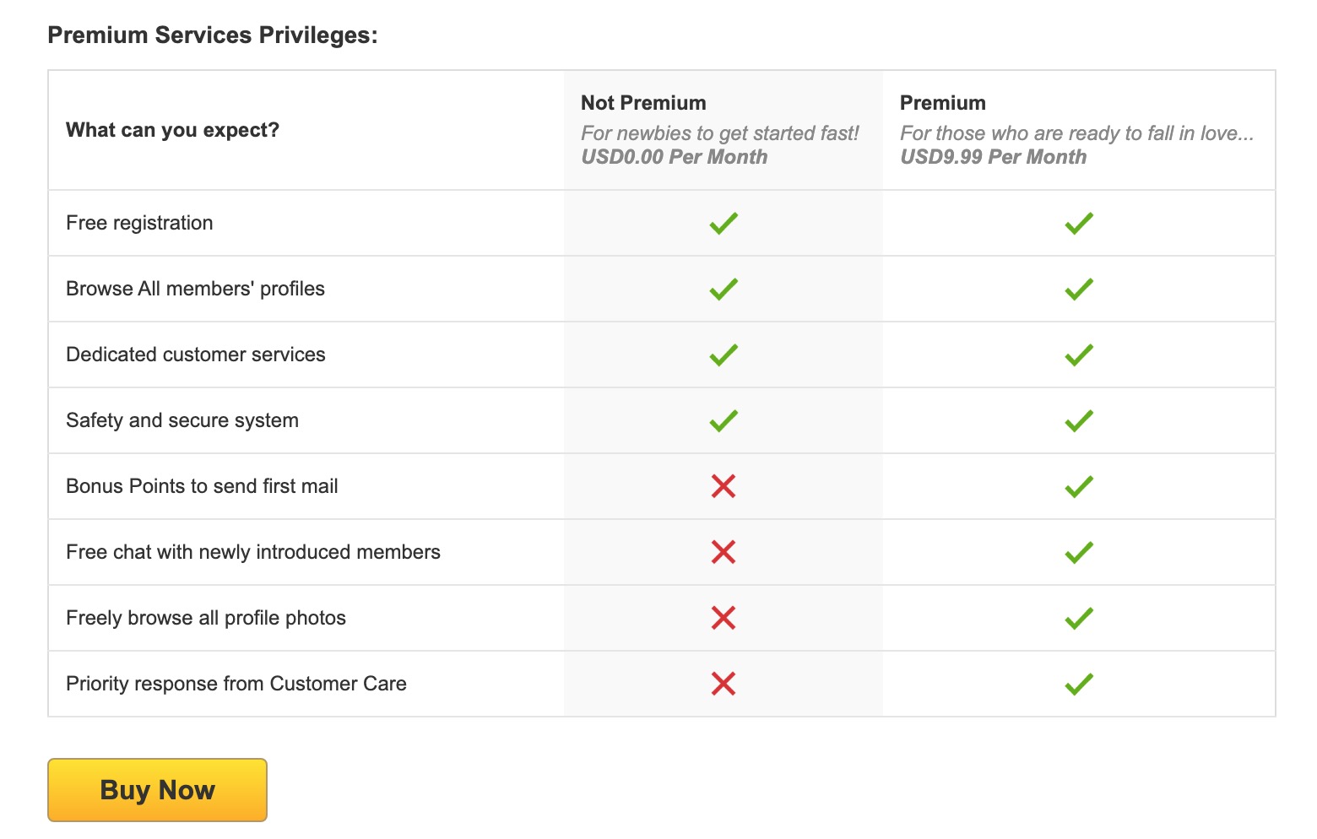The width and height of the screenshot is (1317, 839).
Task: Click Premium check for Priority response row
Action: (x=1079, y=685)
